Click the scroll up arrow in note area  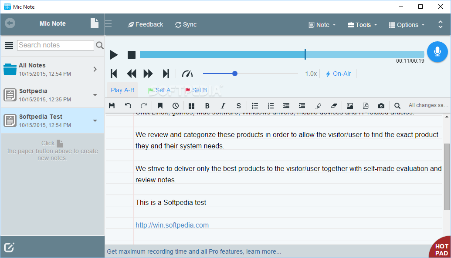pyautogui.click(x=447, y=117)
